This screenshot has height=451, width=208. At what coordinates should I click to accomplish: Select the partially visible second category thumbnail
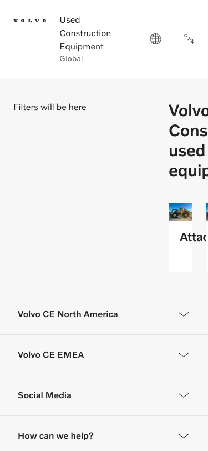coord(207,212)
